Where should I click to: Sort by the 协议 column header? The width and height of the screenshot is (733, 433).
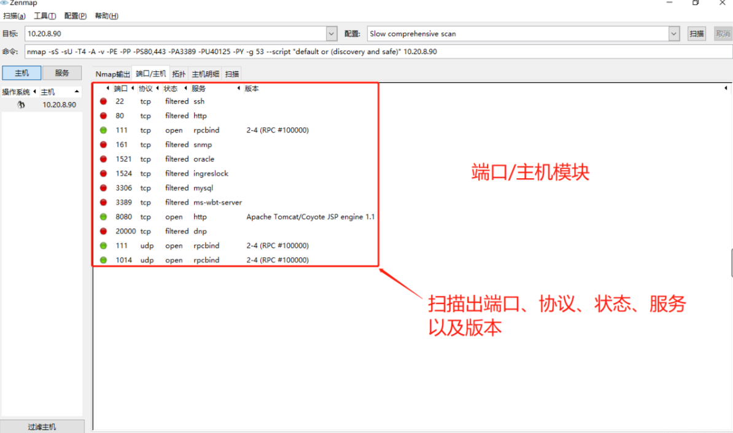(x=145, y=88)
